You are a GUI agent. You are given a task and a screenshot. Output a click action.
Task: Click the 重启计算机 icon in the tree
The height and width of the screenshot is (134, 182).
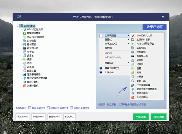coord(25,82)
